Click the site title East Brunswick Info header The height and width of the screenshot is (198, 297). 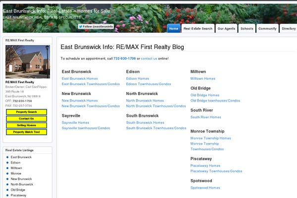56,11
